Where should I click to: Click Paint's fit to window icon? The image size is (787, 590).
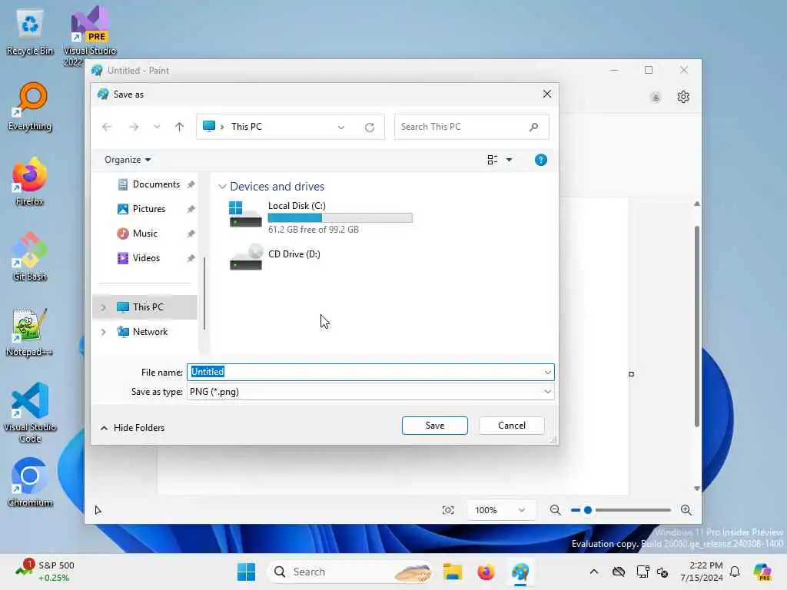tap(448, 510)
